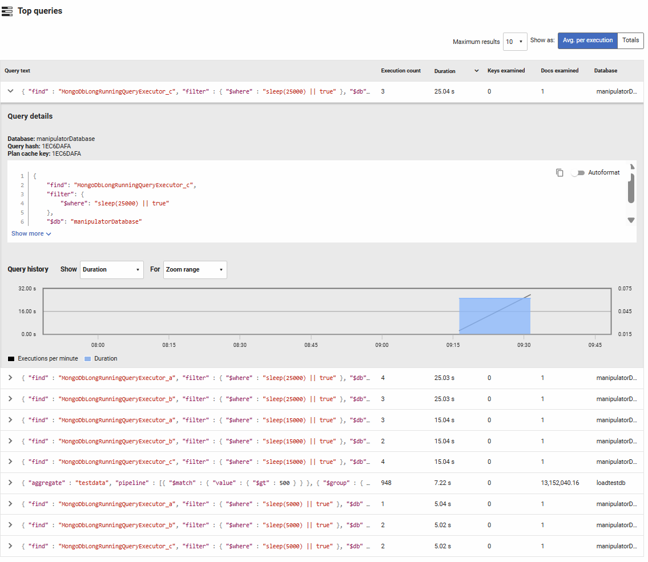Click the blue Duration legend swatch

point(87,359)
